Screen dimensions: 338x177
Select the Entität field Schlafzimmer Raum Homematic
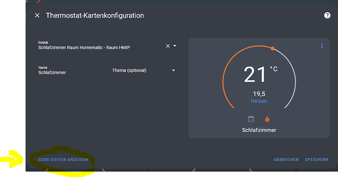pyautogui.click(x=107, y=45)
